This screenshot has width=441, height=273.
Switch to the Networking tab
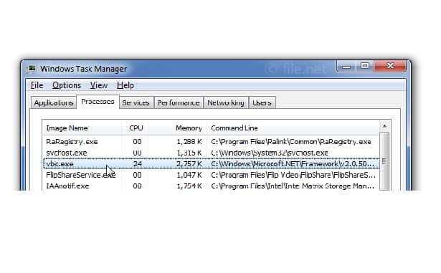[226, 103]
